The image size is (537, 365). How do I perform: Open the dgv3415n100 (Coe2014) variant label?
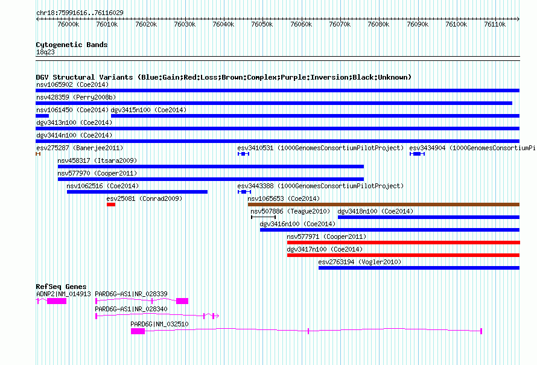[148, 110]
